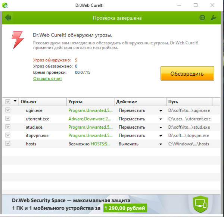Image resolution: width=224 pixels, height=217 pixels.
Task: Uncheck the atud.exe row checkbox
Action: 8,127
